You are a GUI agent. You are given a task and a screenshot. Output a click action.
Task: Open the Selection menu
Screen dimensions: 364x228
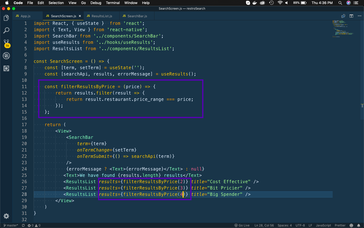[x=56, y=3]
